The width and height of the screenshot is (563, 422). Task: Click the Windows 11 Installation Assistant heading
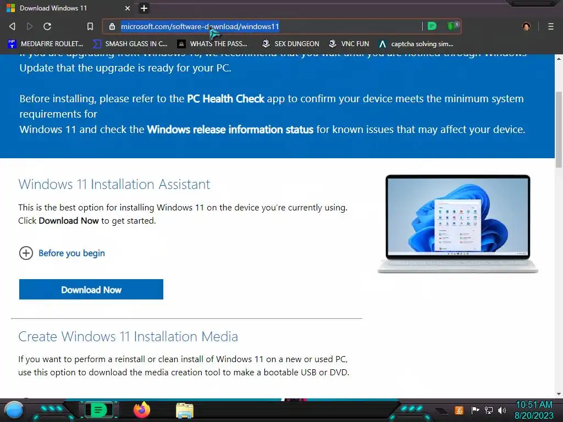click(114, 184)
